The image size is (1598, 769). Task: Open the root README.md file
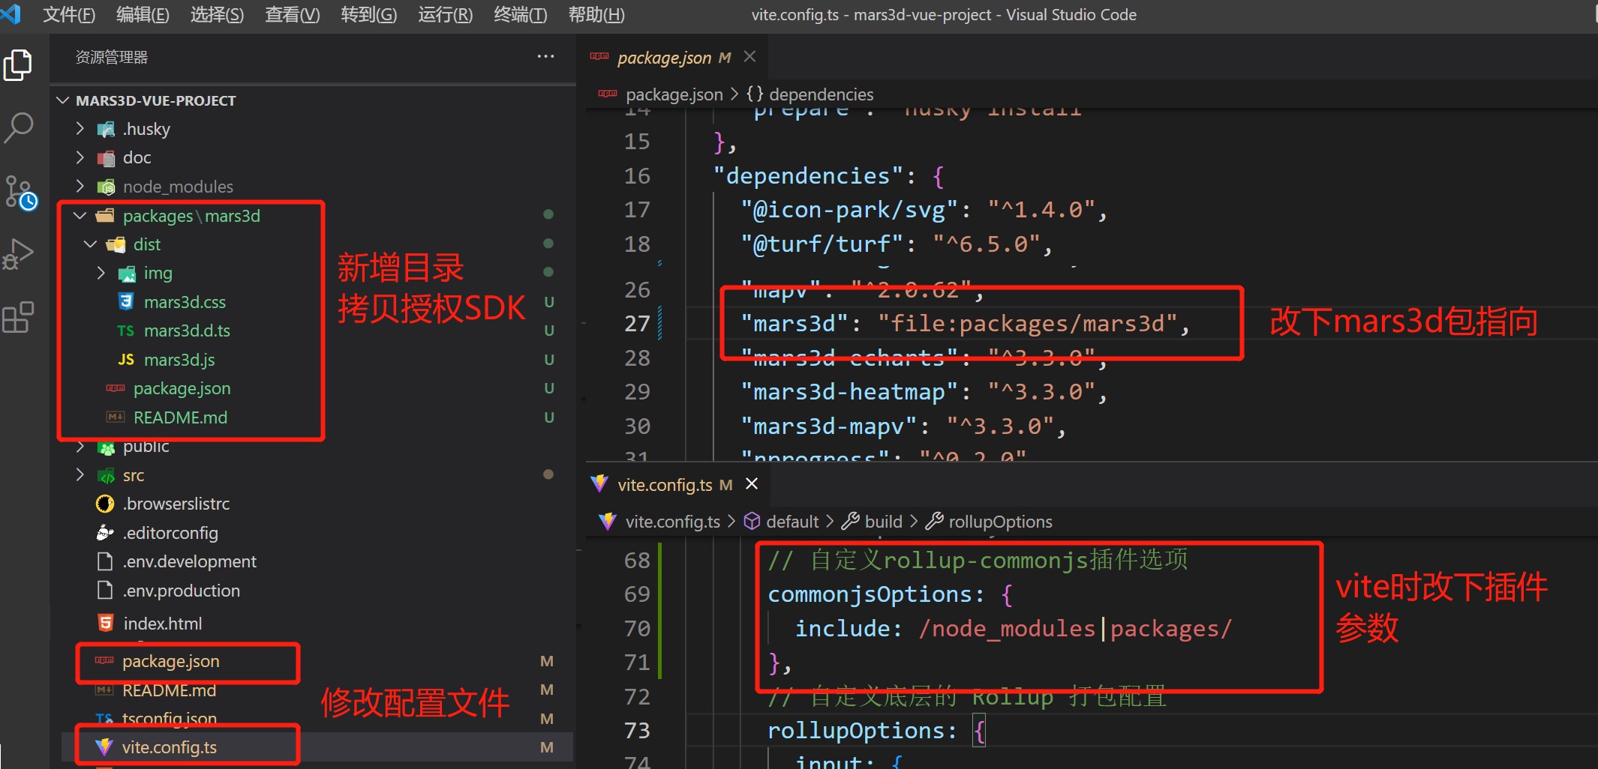tap(169, 690)
